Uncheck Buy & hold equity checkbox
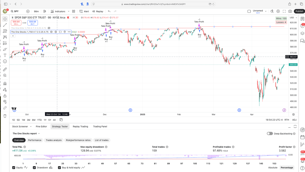305x172 pixels. 59,167
